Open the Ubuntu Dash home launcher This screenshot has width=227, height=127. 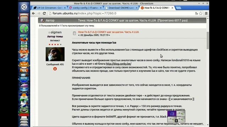(x=24, y=7)
